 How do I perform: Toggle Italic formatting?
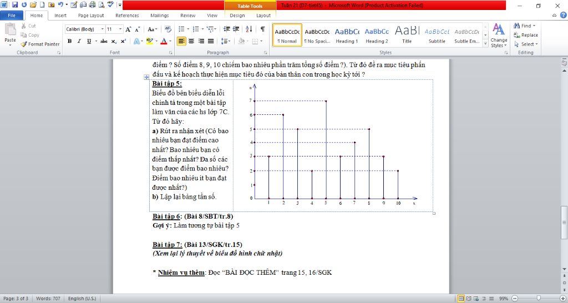click(79, 41)
